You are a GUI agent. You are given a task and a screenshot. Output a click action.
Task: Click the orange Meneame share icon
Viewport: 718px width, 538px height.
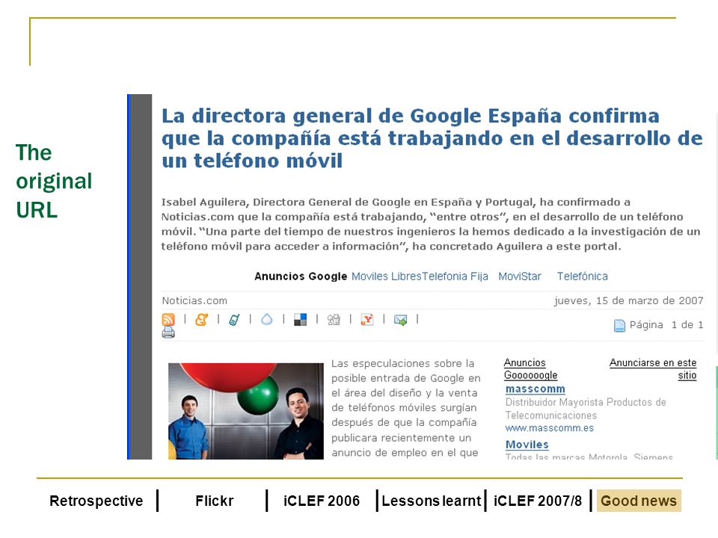(201, 319)
